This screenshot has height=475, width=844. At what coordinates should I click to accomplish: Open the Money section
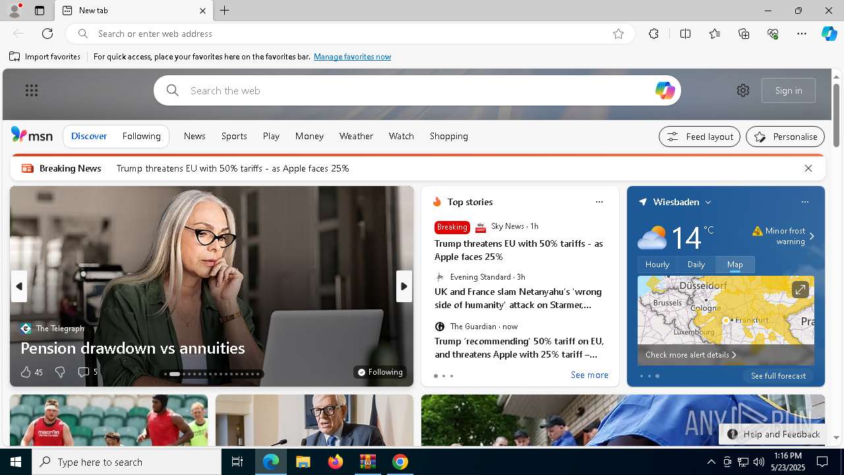click(309, 136)
